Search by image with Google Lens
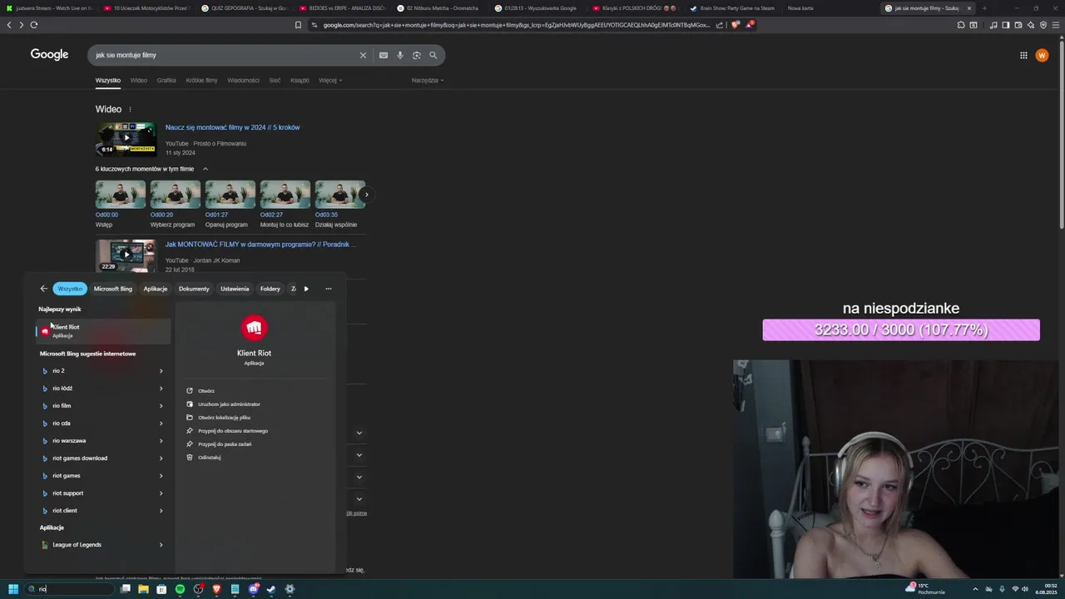The height and width of the screenshot is (599, 1065). pyautogui.click(x=417, y=55)
